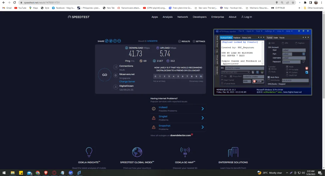Viewport: 325px width, 176px height.
Task: Copy the result link via Share icon
Action: coord(107,41)
